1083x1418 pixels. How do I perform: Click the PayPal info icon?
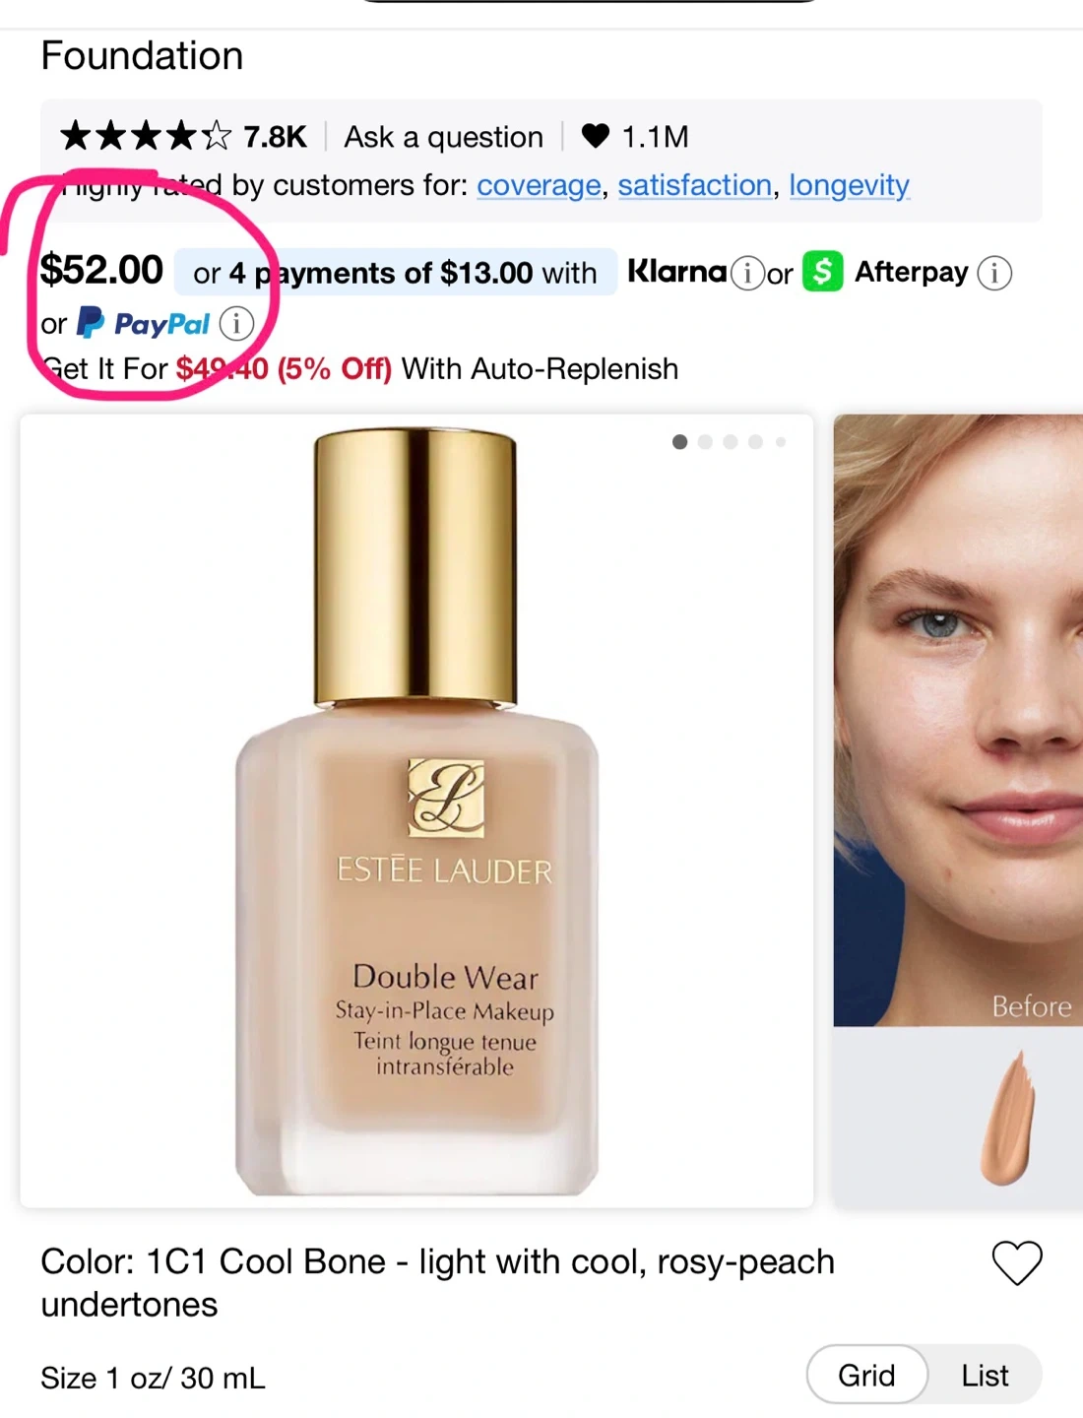point(236,323)
